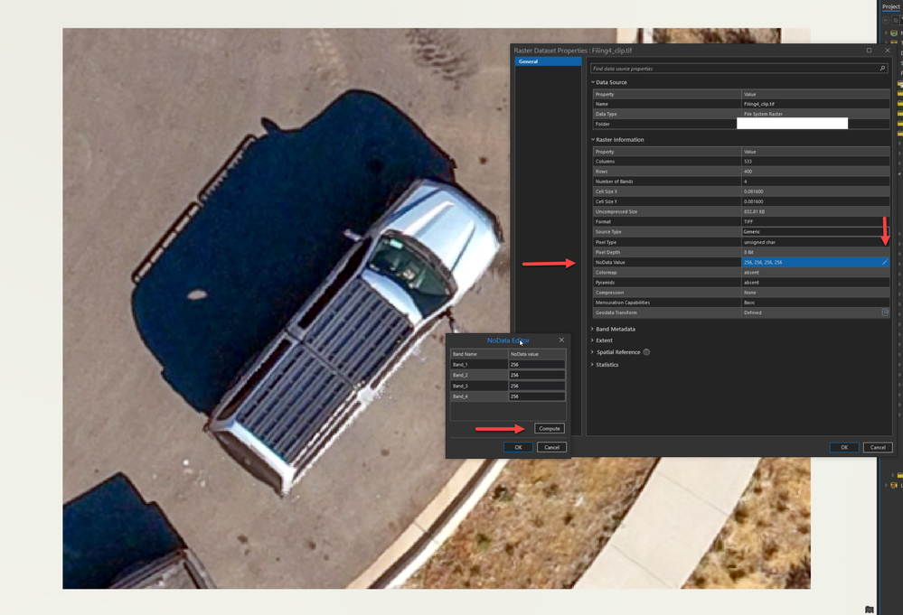Switch to the Project tab on the right edge
The width and height of the screenshot is (903, 615).
click(x=890, y=6)
